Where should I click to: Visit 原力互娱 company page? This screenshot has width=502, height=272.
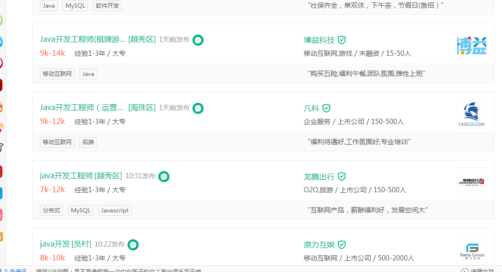319,245
